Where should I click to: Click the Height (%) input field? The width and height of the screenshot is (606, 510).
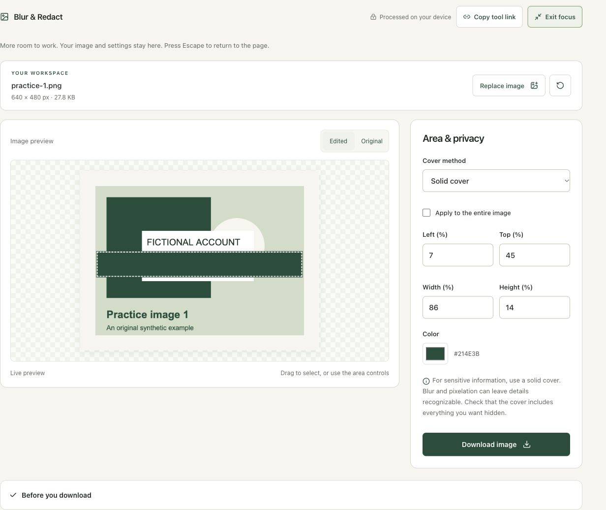(535, 307)
